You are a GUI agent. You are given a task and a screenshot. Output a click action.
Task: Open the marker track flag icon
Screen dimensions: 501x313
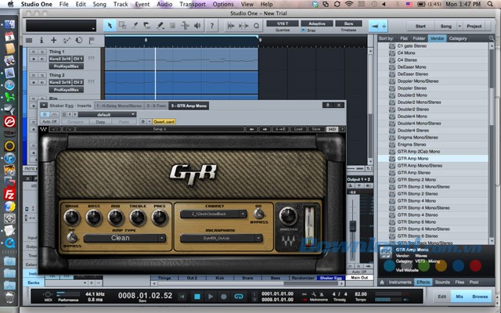92,40
